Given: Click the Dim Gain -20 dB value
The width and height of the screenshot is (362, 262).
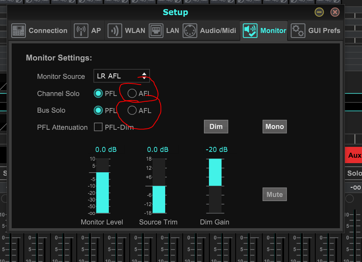Looking at the screenshot, I should 216,149.
